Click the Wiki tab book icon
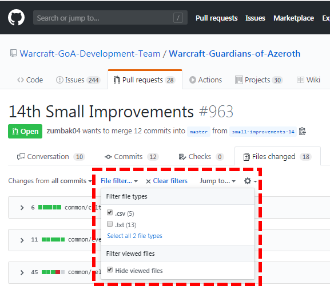Viewport: 330px width, 289px height. click(300, 80)
